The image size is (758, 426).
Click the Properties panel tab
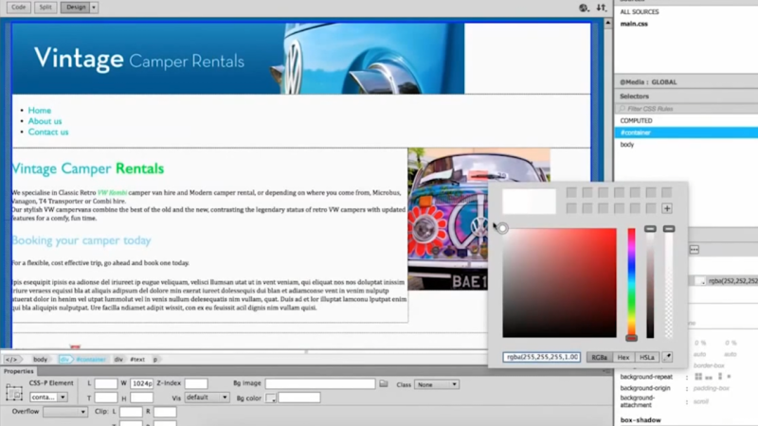(x=18, y=371)
